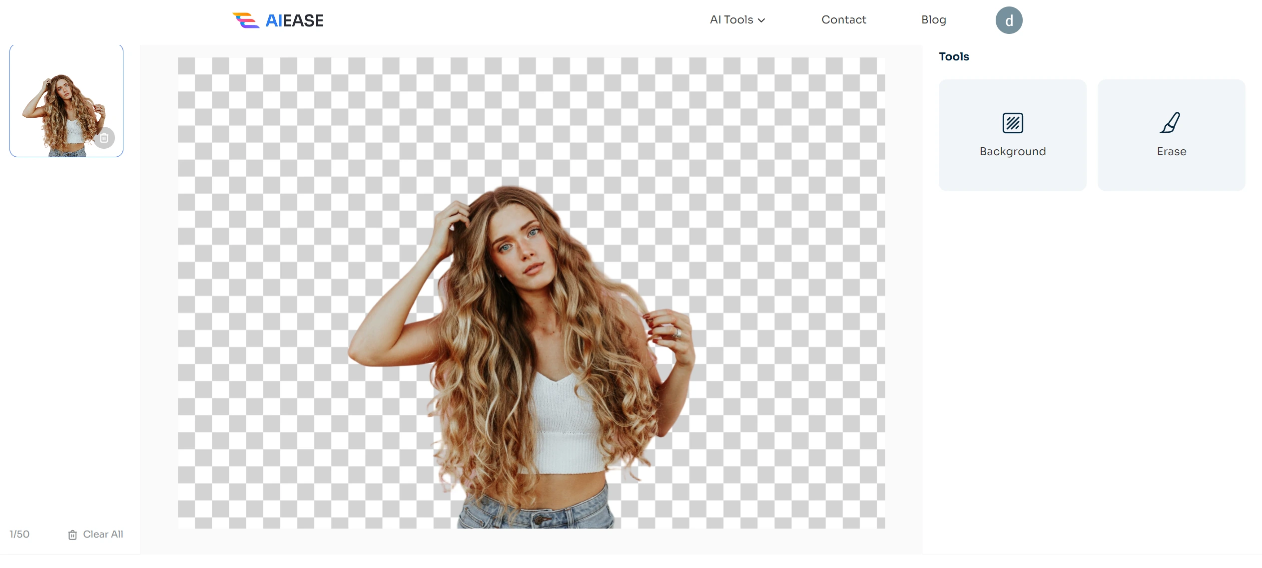Click the delete image icon on thumbnail
The height and width of the screenshot is (568, 1262).
105,137
